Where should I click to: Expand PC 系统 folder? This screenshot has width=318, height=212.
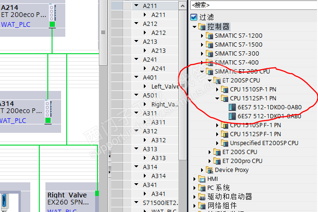coord(194,188)
